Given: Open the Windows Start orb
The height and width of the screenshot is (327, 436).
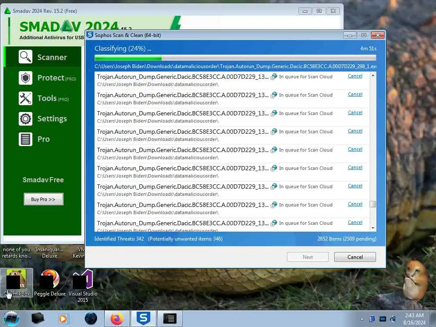Looking at the screenshot, I should (11, 318).
